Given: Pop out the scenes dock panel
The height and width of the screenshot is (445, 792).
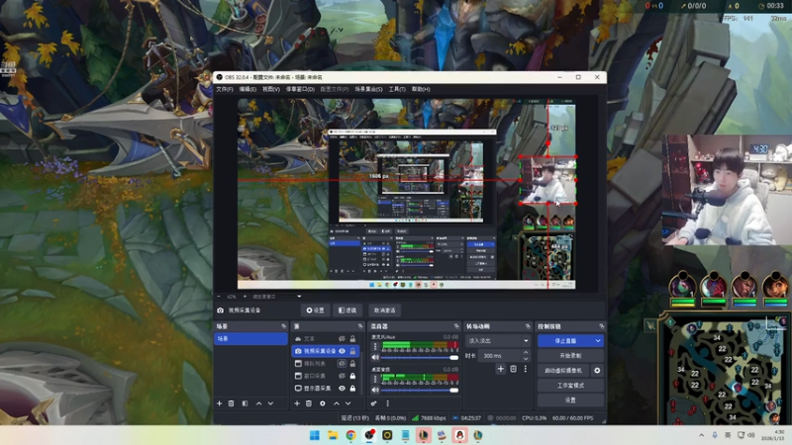Looking at the screenshot, I should [x=283, y=326].
